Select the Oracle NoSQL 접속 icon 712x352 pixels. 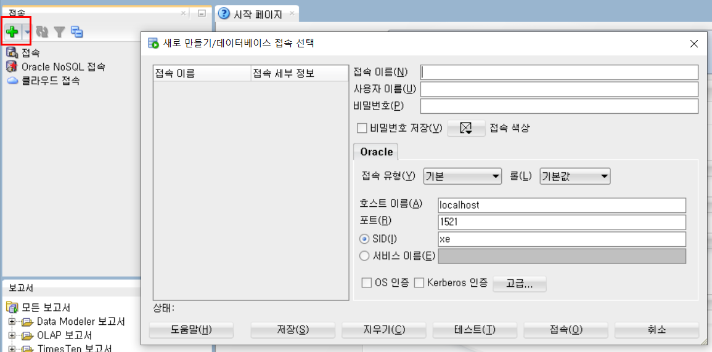tap(12, 67)
